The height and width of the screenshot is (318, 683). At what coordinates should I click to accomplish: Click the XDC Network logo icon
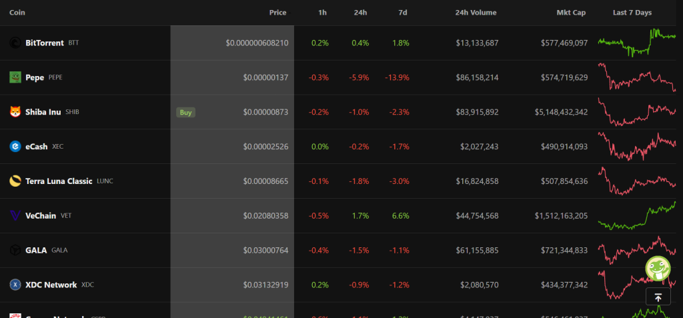click(15, 285)
